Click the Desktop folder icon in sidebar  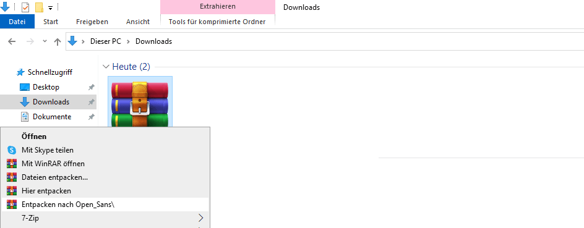25,87
